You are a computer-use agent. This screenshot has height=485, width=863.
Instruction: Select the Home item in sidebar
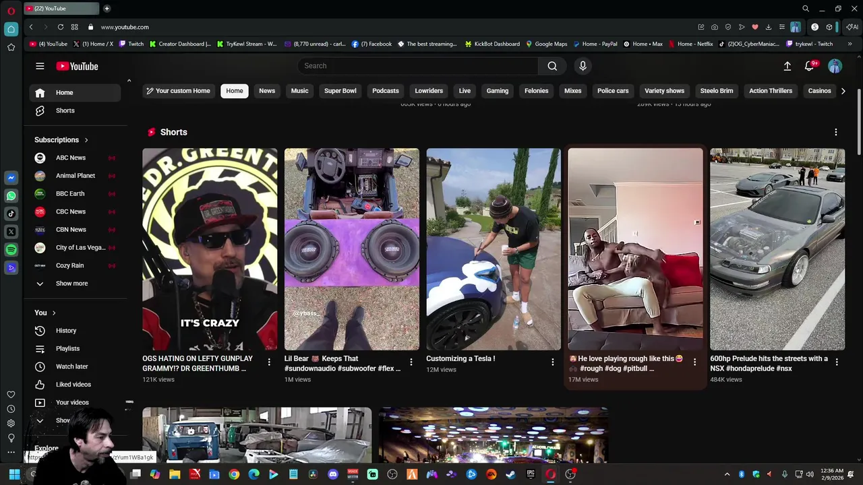75,93
